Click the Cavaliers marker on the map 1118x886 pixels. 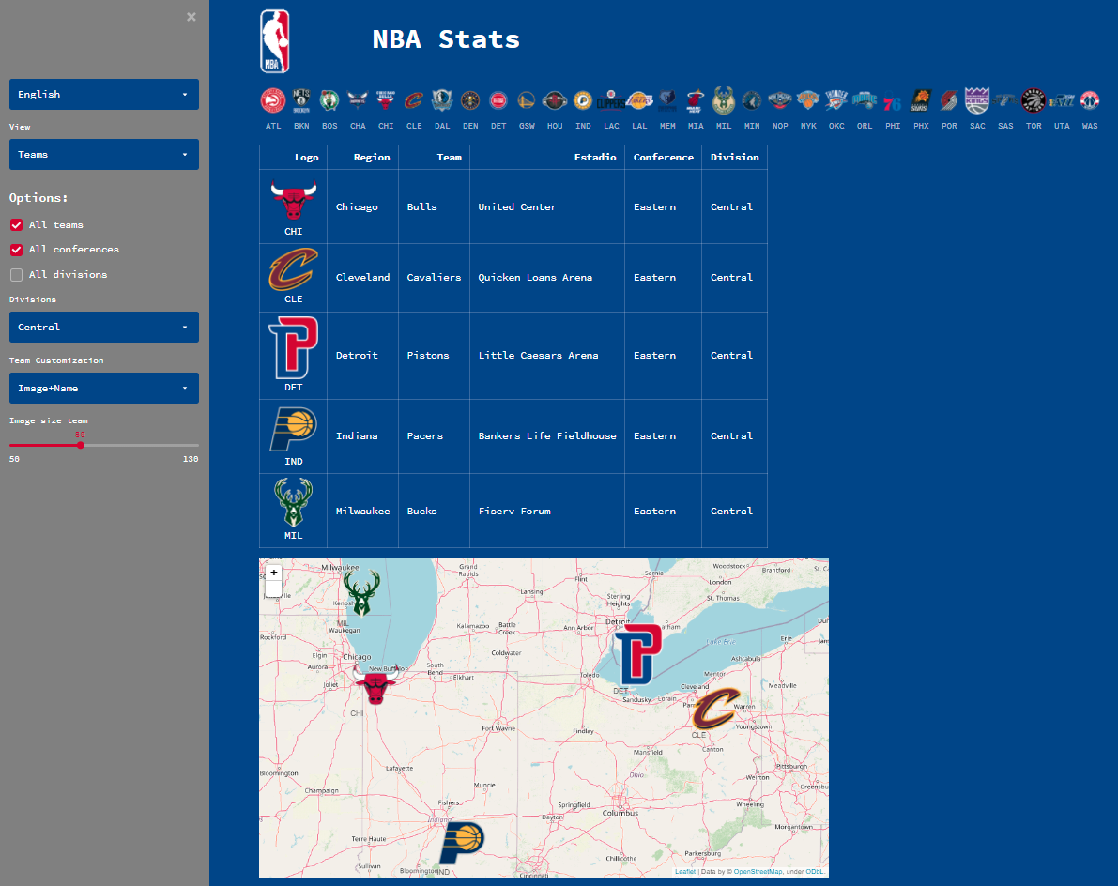[716, 709]
